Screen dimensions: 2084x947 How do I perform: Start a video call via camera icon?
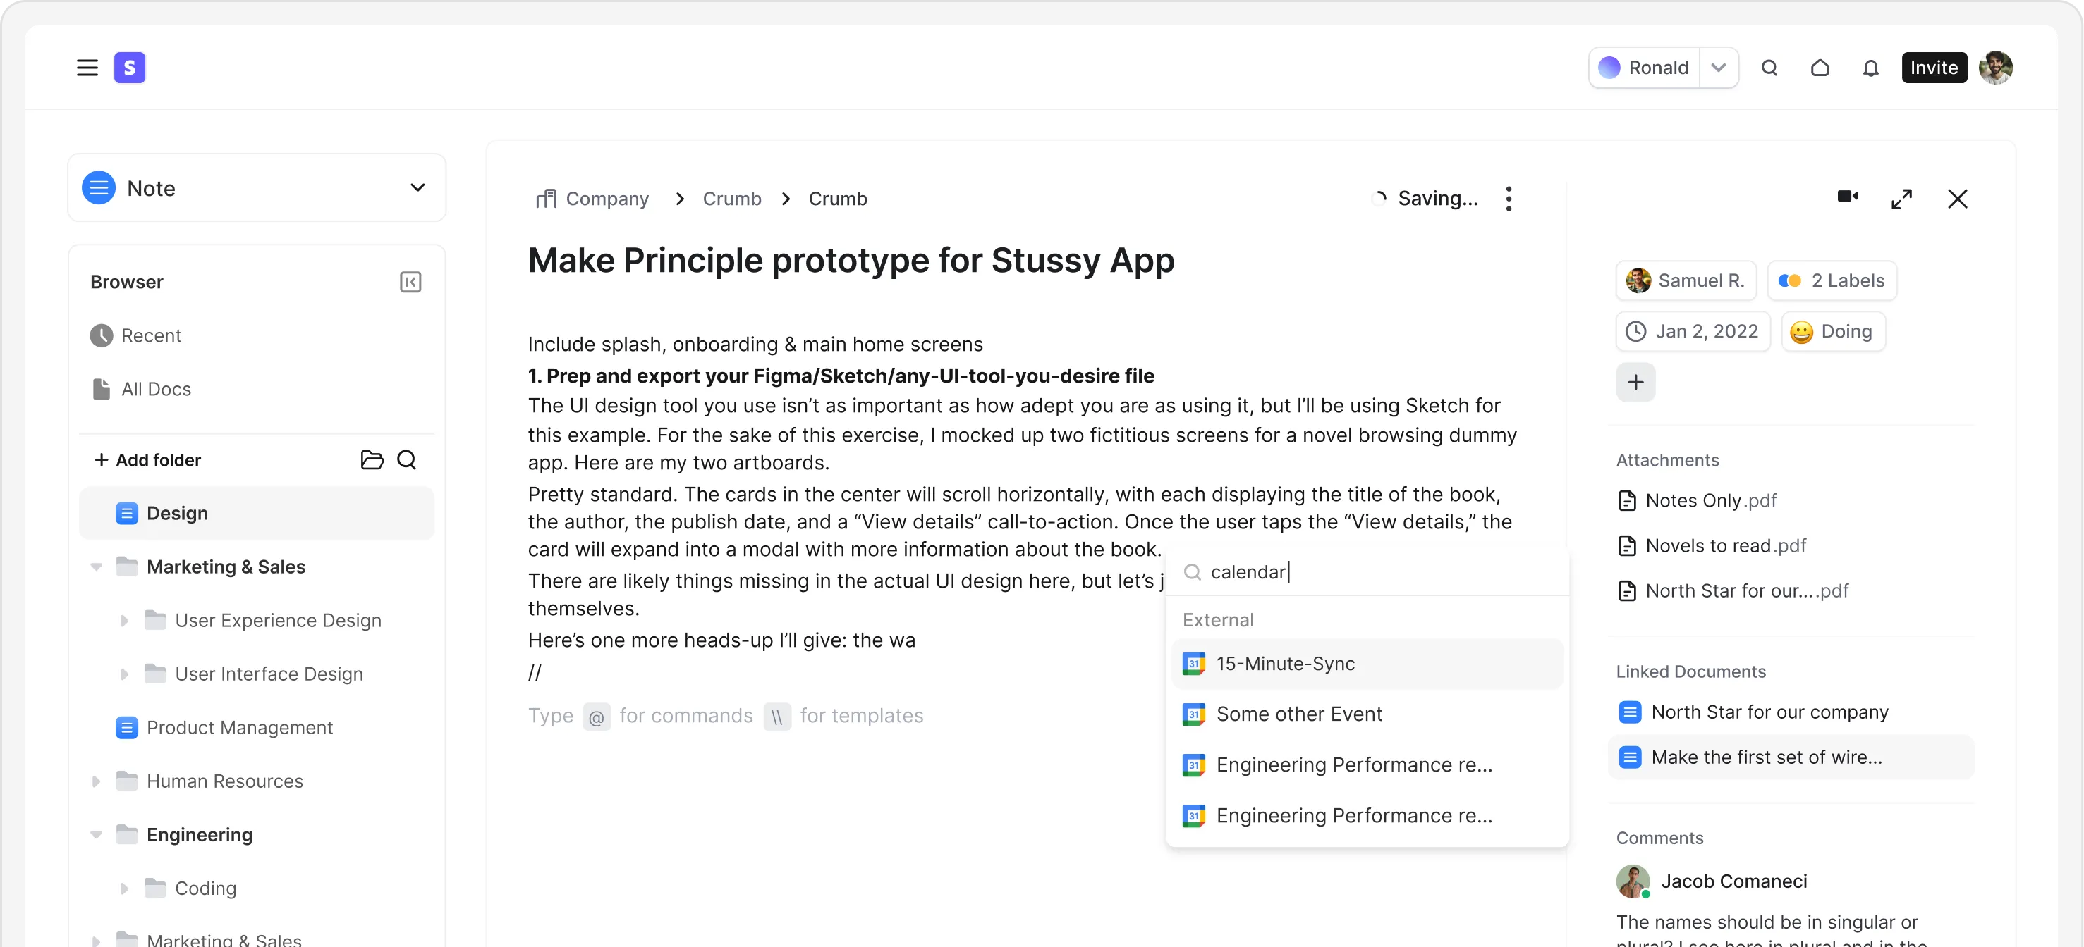(1847, 197)
